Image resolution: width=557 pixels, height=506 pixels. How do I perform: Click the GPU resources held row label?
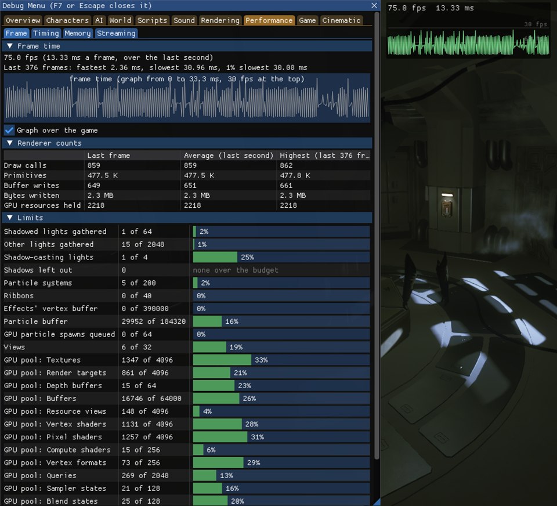[42, 205]
